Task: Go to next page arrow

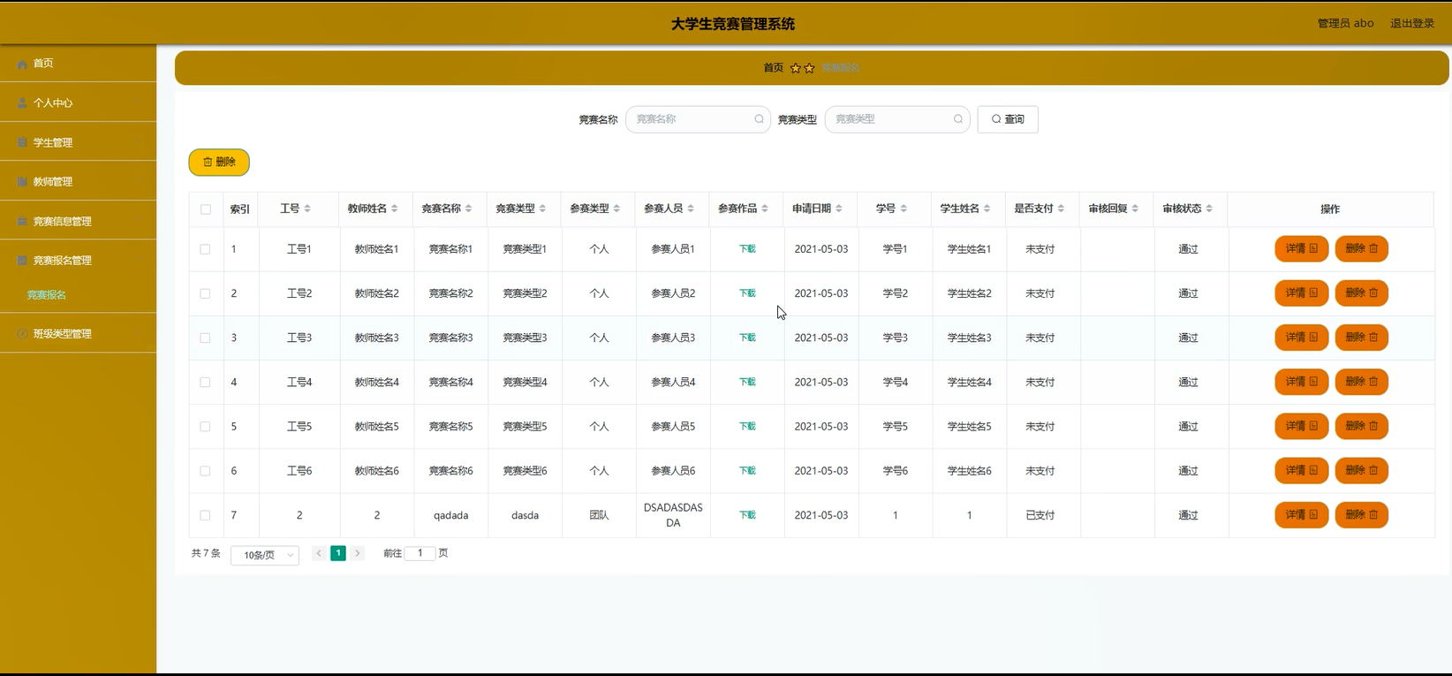Action: (358, 553)
